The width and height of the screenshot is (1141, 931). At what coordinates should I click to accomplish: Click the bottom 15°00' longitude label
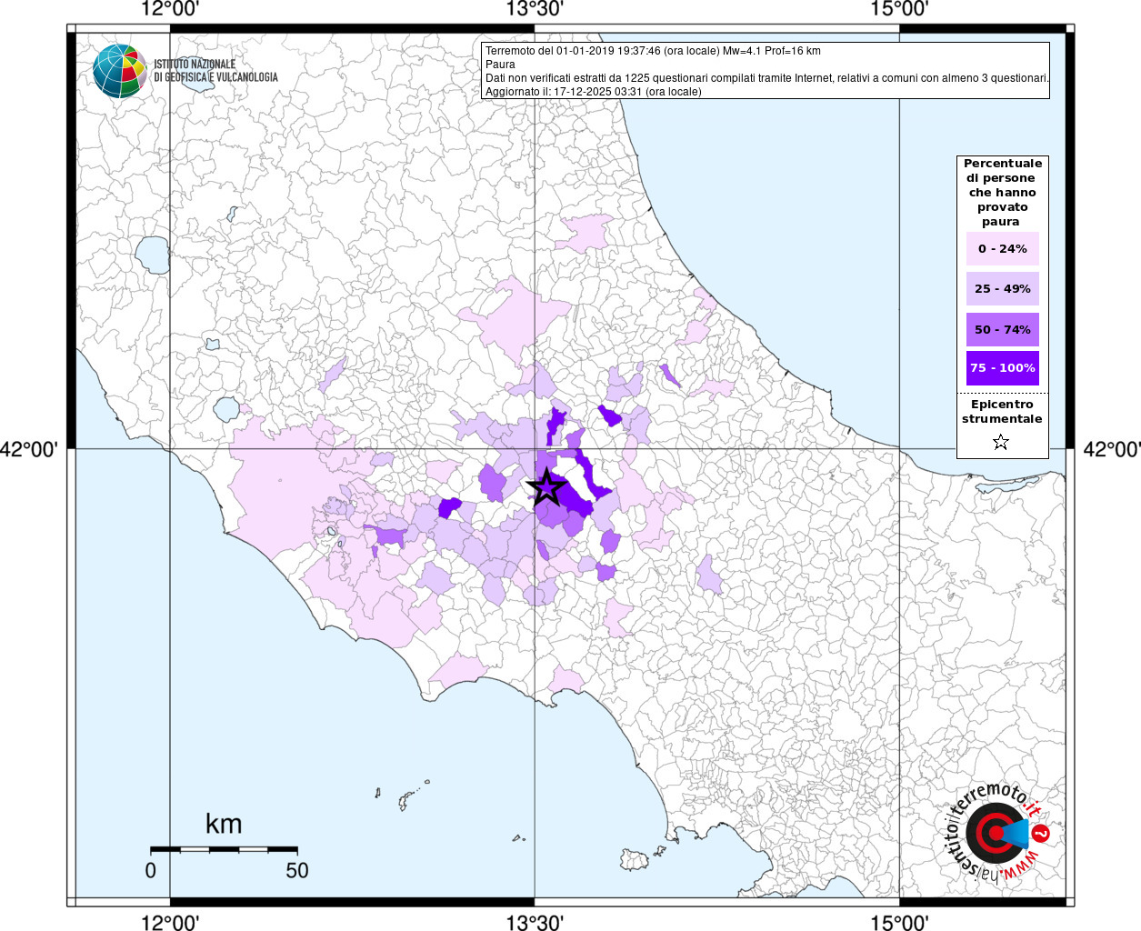pos(899,923)
